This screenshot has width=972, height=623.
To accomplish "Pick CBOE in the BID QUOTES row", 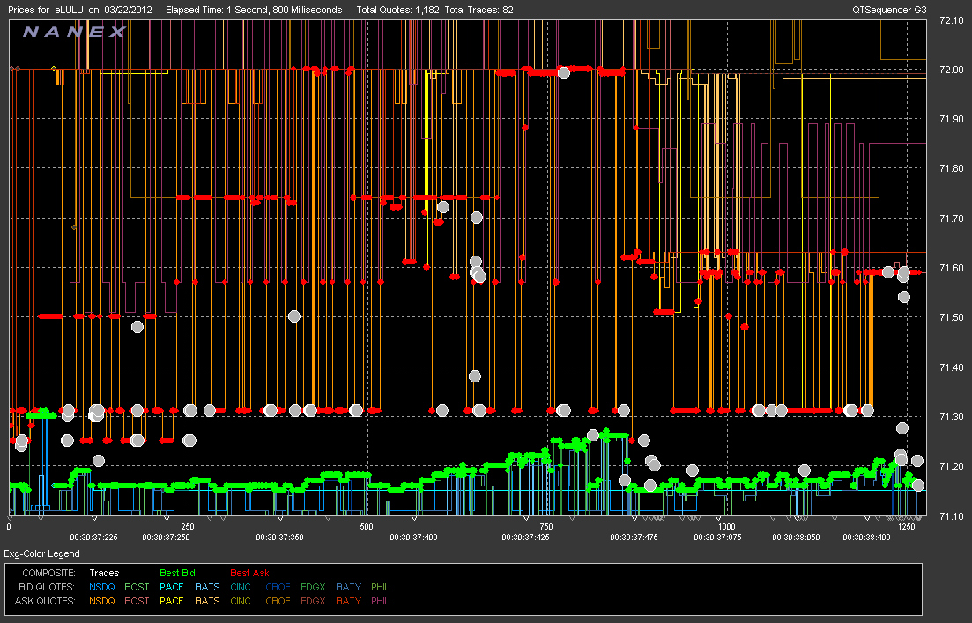I will click(278, 587).
